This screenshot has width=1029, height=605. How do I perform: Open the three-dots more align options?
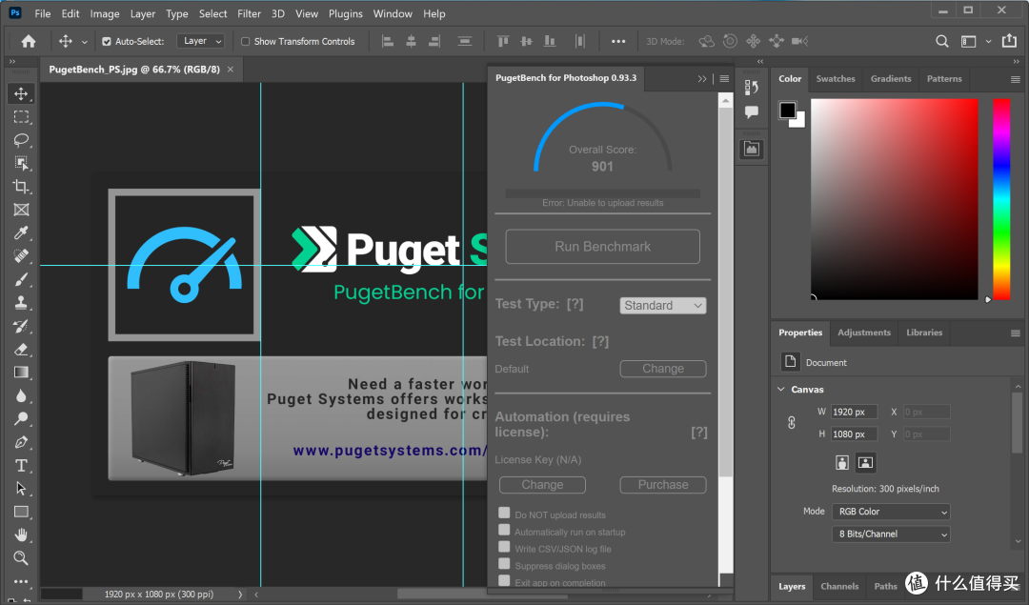618,41
